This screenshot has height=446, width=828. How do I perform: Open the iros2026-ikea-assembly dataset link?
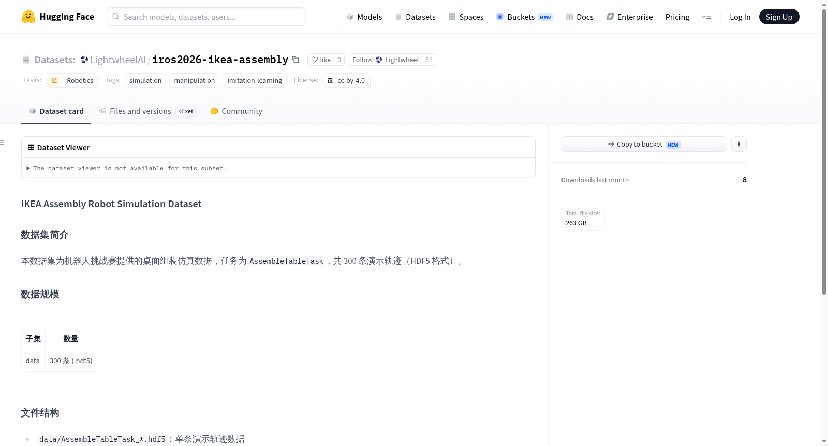point(220,60)
